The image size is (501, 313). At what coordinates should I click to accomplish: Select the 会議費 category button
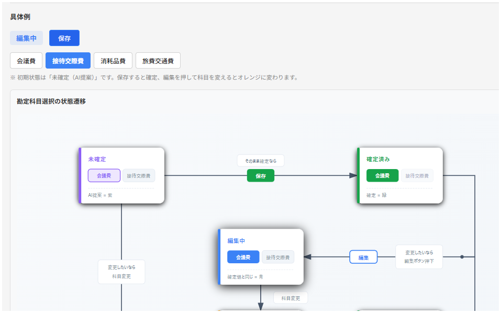point(26,60)
